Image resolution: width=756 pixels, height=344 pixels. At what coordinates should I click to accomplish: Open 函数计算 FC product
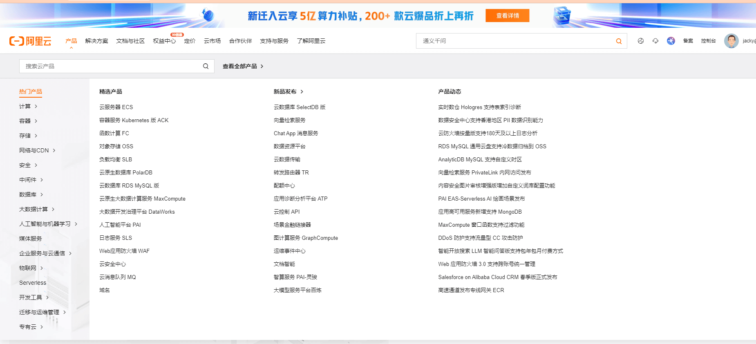[x=114, y=133]
